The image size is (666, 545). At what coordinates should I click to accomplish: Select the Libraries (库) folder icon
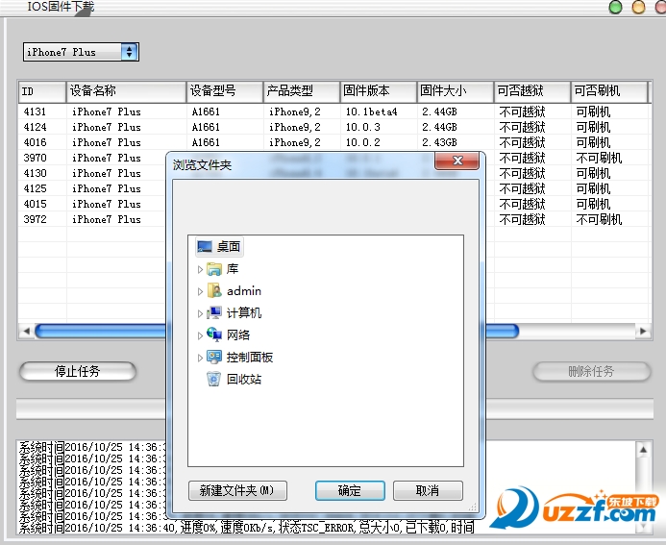coord(214,269)
